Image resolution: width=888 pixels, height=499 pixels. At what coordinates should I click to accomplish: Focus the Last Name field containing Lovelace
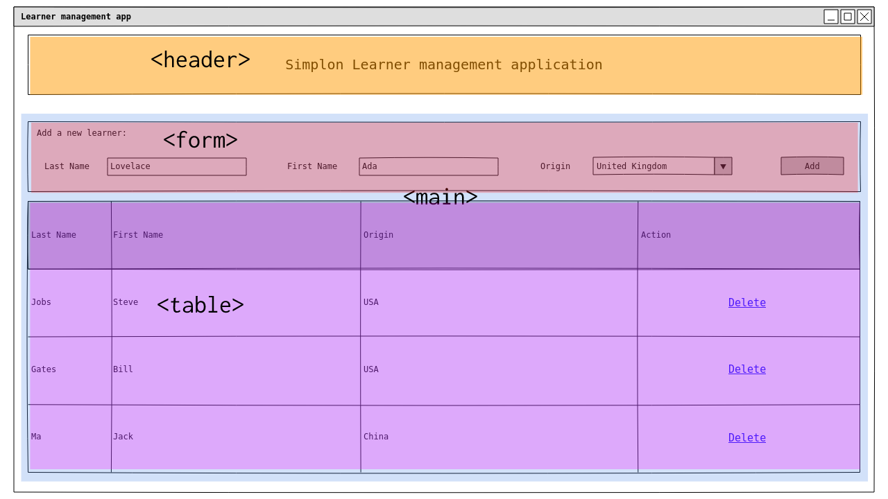pos(177,166)
